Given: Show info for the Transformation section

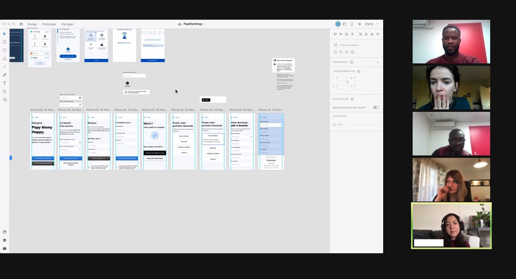Looking at the screenshot, I should click(x=359, y=71).
